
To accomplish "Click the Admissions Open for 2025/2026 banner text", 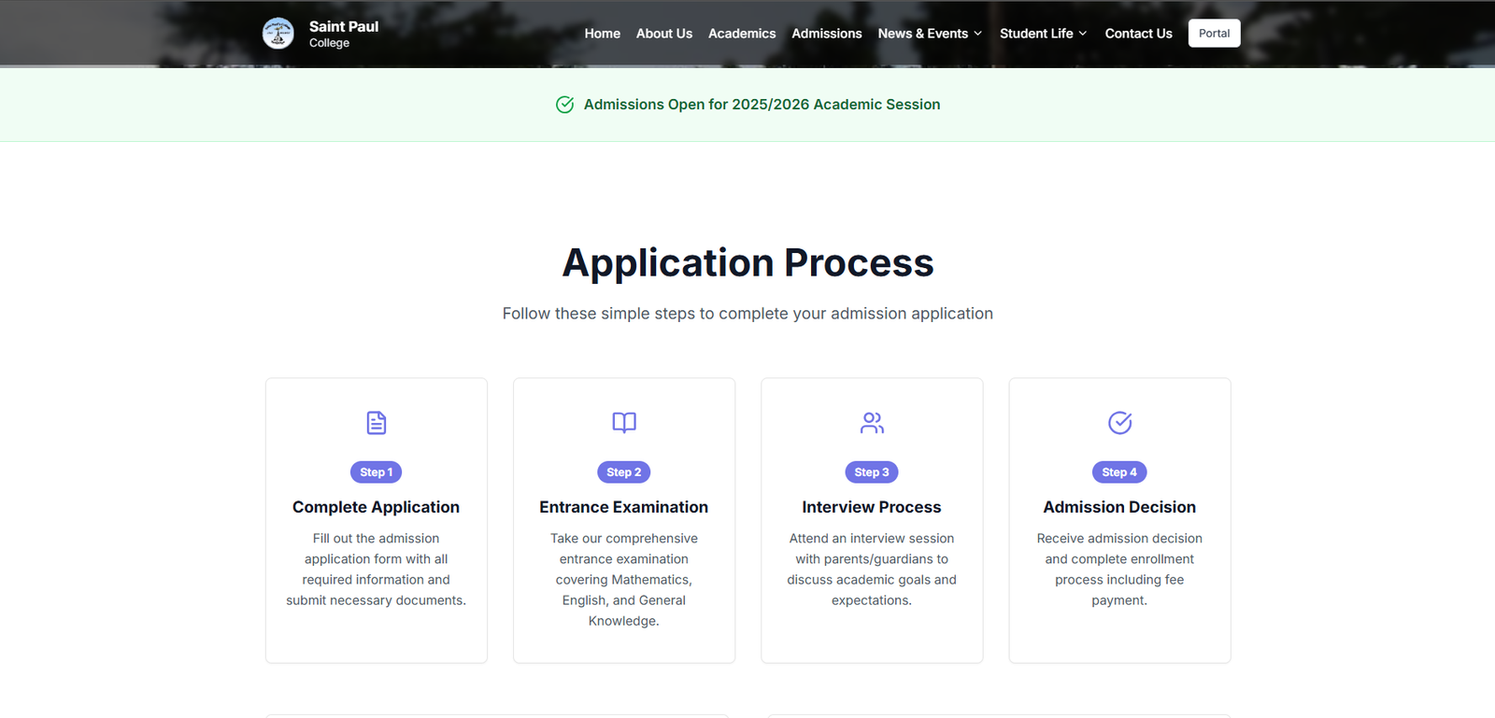I will point(762,105).
